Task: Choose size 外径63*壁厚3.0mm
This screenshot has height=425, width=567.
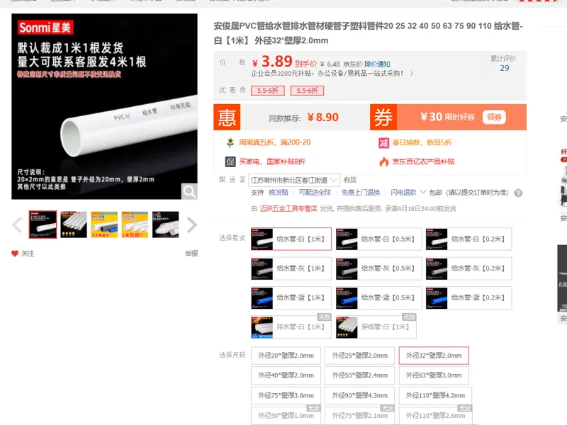Action: point(434,375)
